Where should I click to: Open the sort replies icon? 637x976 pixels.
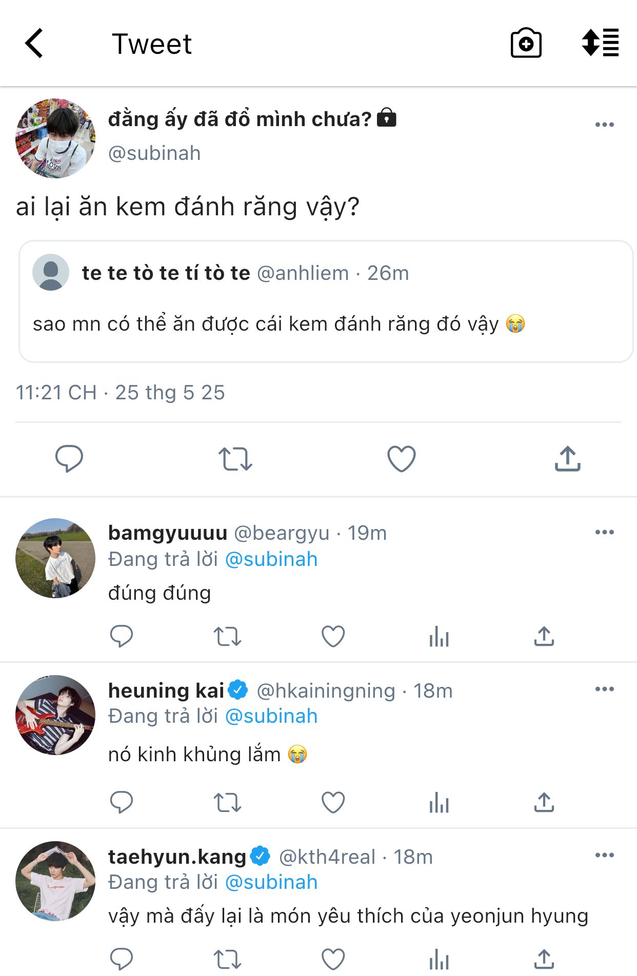click(600, 43)
